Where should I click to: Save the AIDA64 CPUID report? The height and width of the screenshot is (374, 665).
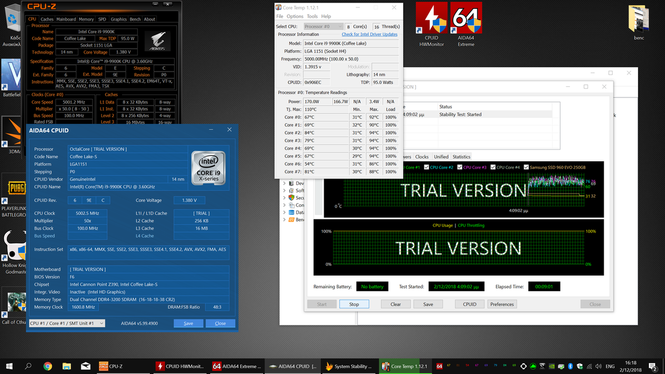[x=189, y=323]
